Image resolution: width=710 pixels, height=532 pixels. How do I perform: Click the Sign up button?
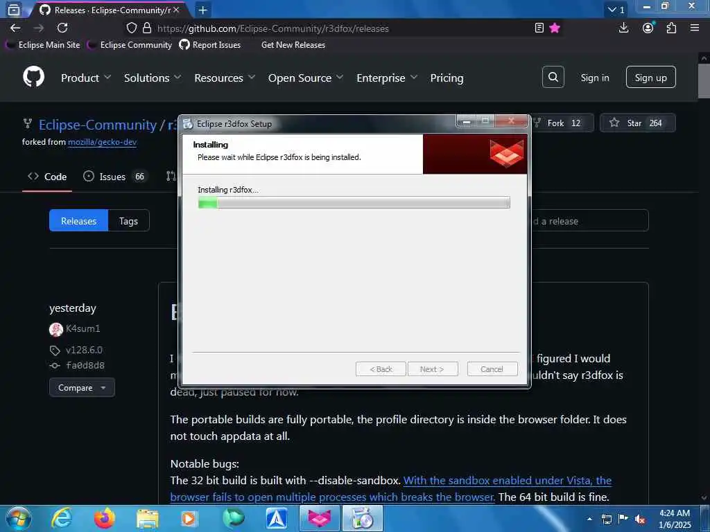coord(650,78)
